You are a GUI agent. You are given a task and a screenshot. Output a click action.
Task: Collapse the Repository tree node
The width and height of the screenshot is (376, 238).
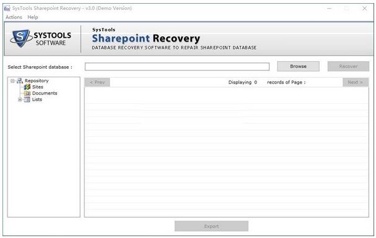pyautogui.click(x=12, y=81)
